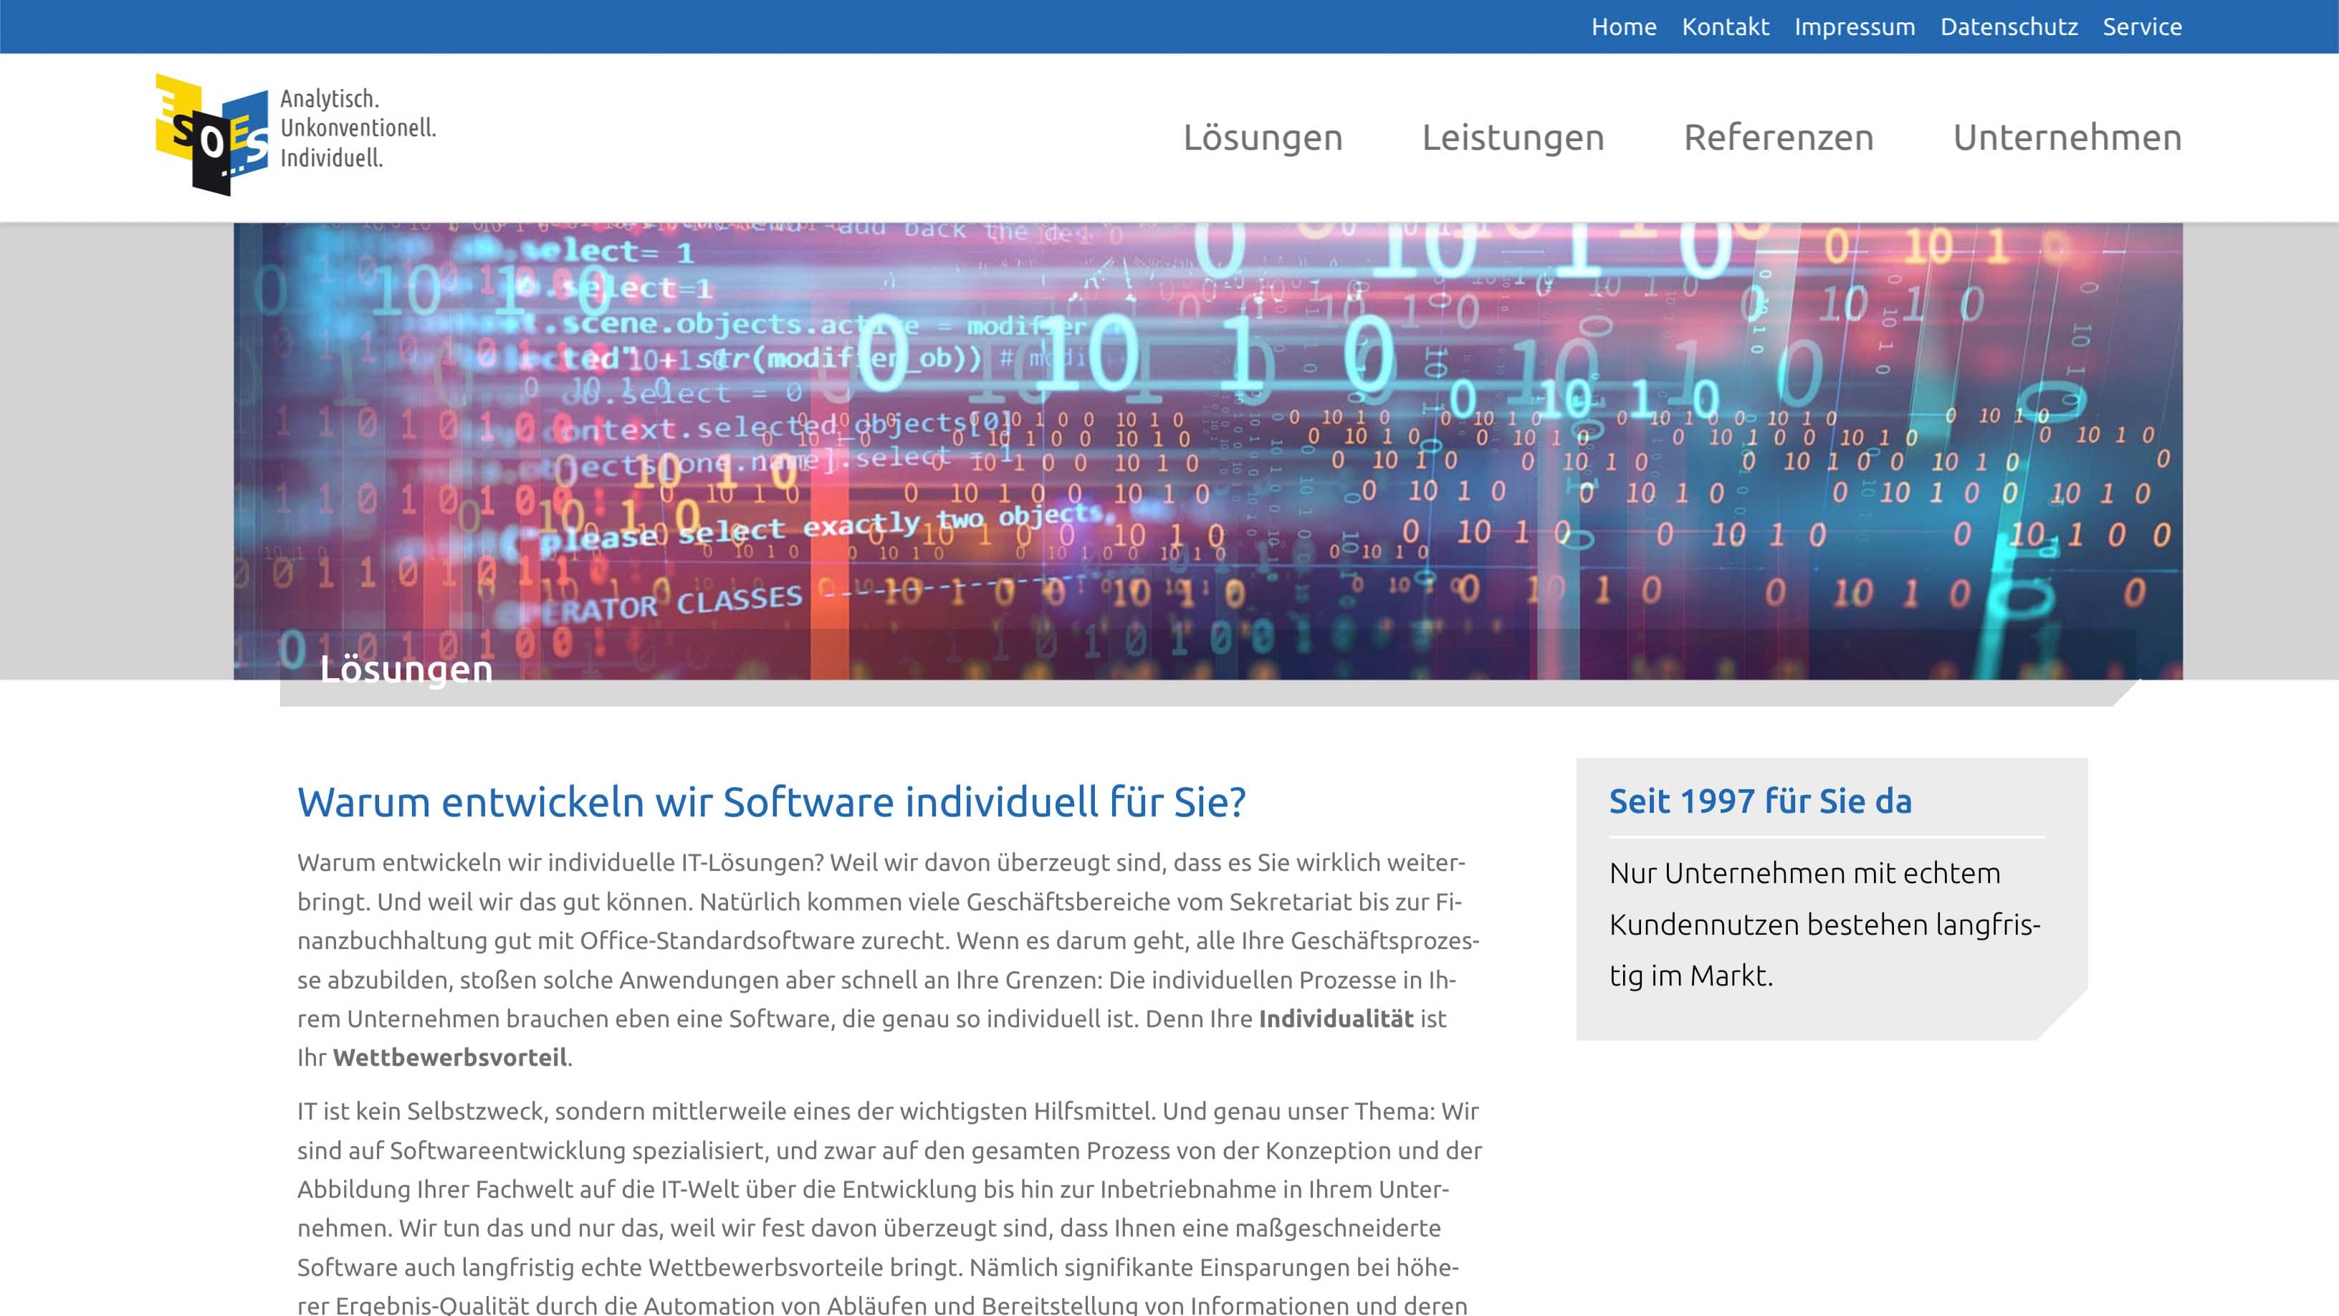Click heading Warum entwickeln wir Software
The height and width of the screenshot is (1316, 2339).
coord(771,802)
